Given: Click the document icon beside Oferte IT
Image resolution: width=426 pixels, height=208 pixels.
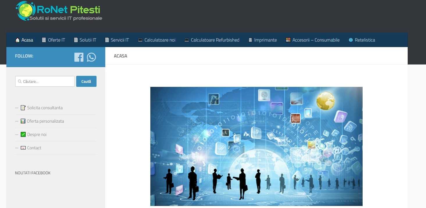Looking at the screenshot, I should 44,40.
